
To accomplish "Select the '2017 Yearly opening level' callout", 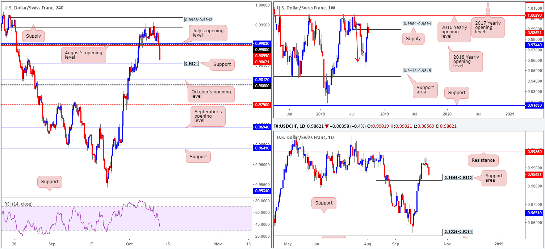I will (x=487, y=28).
